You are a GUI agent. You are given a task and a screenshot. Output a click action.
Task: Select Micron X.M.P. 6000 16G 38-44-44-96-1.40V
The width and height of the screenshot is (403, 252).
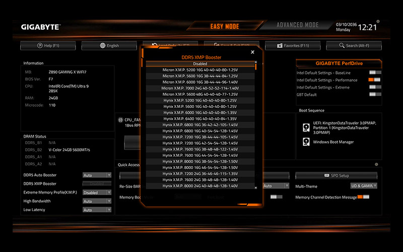(200, 82)
